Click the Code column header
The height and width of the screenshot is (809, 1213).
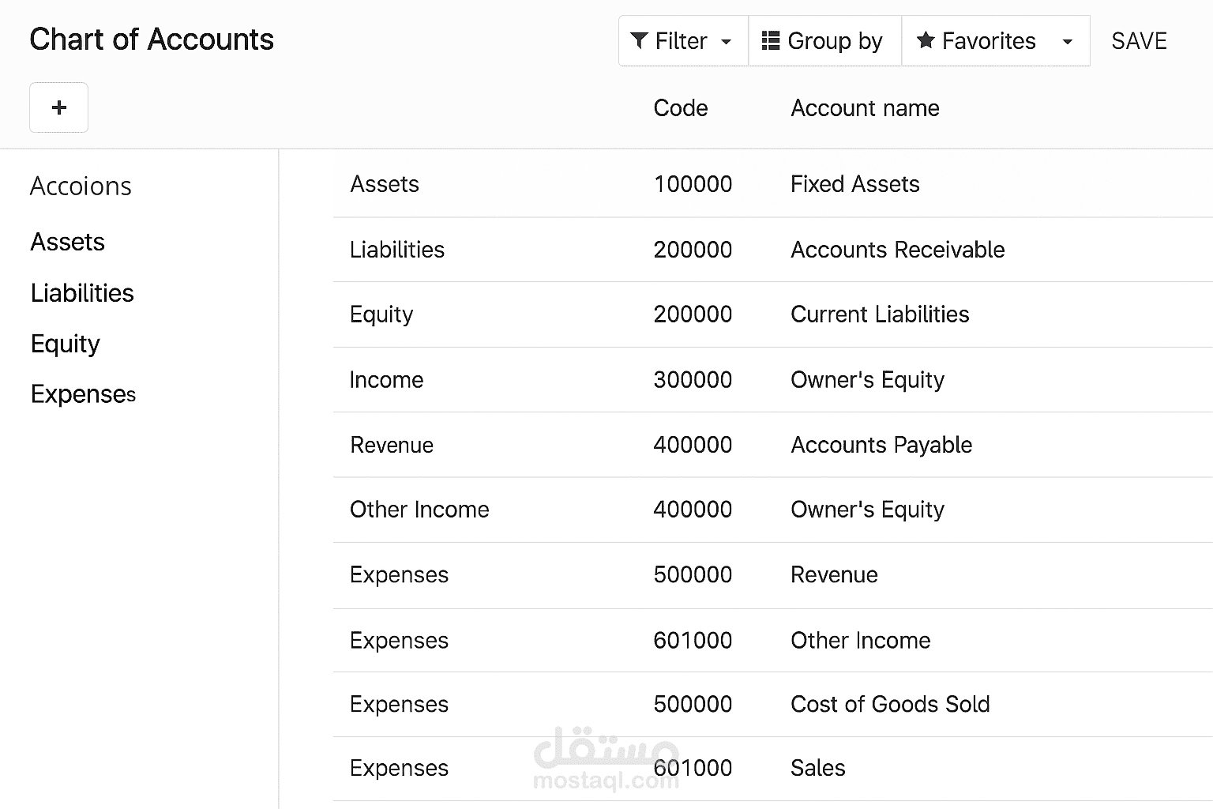(x=681, y=108)
